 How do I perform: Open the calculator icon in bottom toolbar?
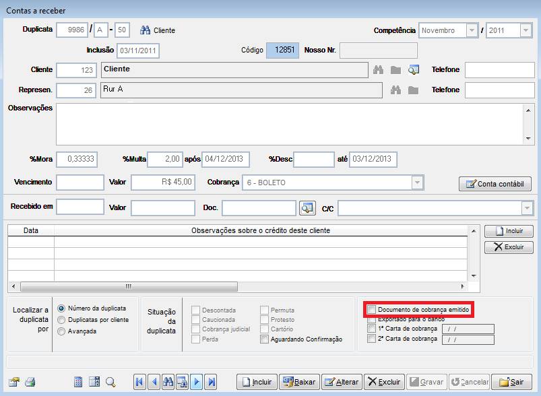(x=78, y=382)
